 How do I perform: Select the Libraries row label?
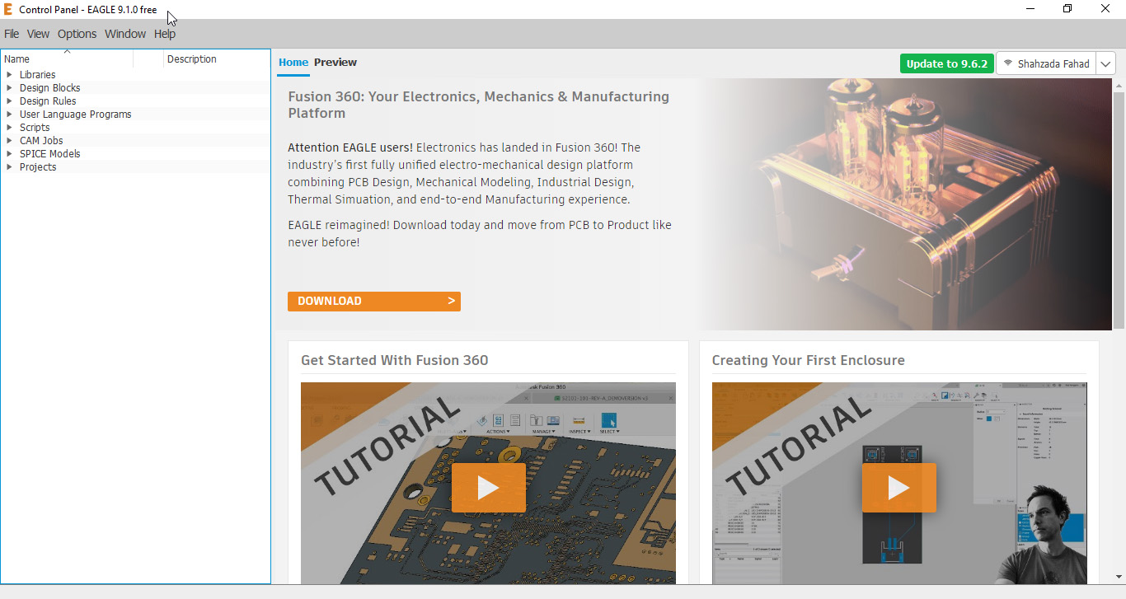[38, 75]
